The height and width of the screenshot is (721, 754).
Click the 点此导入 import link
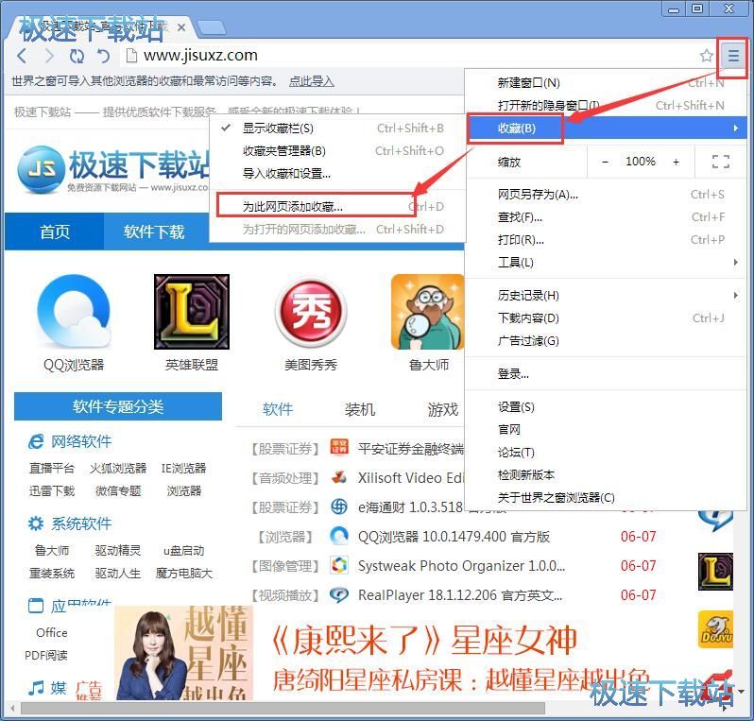311,81
